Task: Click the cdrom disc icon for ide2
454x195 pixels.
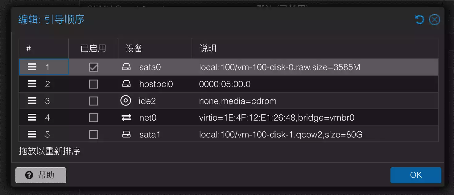Action: pos(126,101)
